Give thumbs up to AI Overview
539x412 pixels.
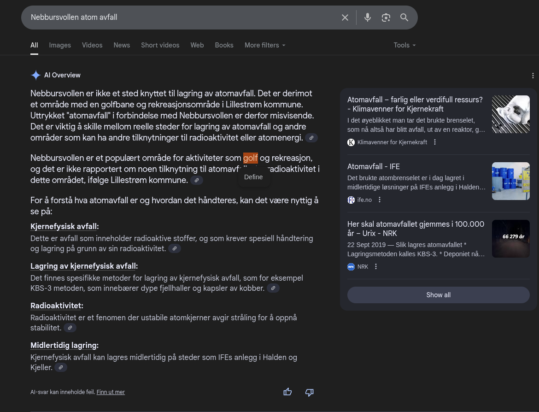[x=288, y=392]
